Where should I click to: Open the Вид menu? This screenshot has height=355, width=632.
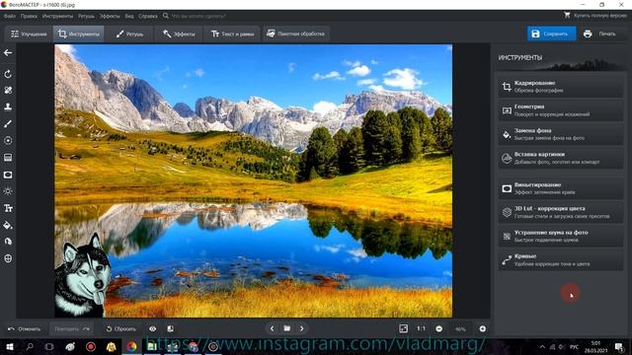[129, 16]
